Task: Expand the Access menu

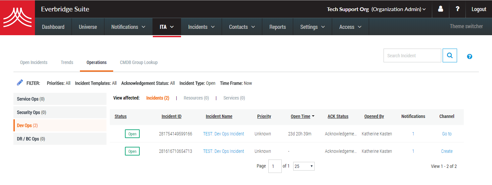Action: click(350, 27)
